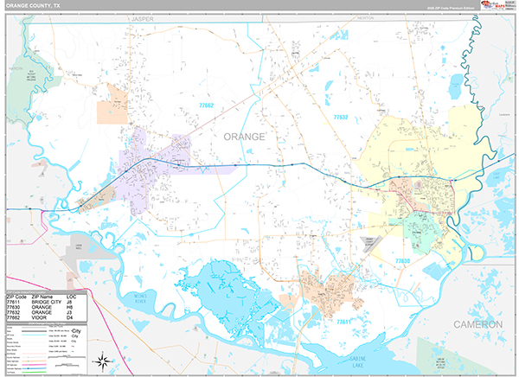Click the "LOC" column header in index
The height and width of the screenshot is (377, 519).
point(72,297)
